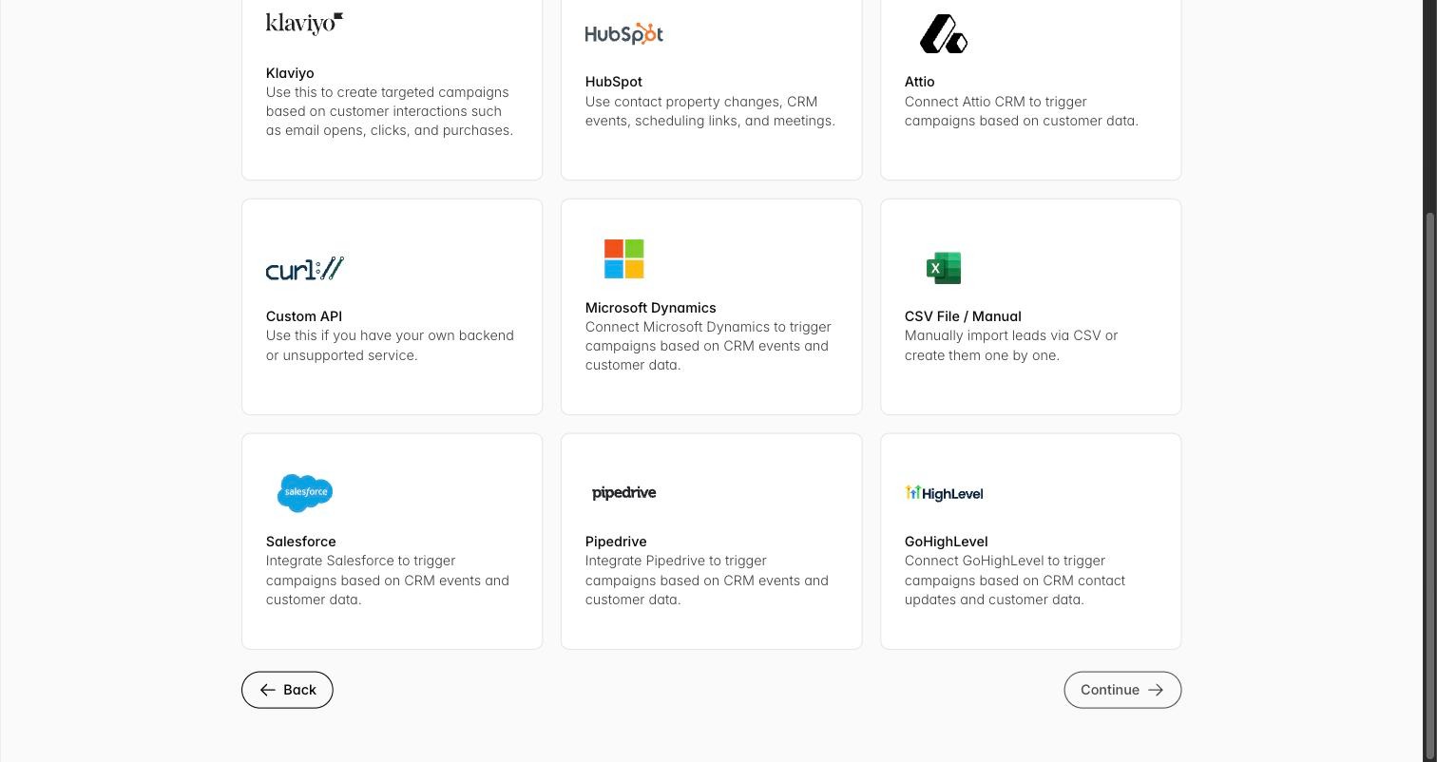The width and height of the screenshot is (1437, 762).
Task: Click the HubSpot card description
Action: pos(710,111)
